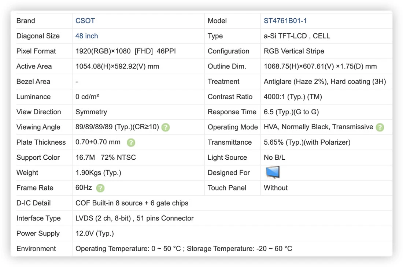The width and height of the screenshot is (403, 267).
Task: Click the Contrast Ratio 4000:1 value
Action: [x=293, y=97]
